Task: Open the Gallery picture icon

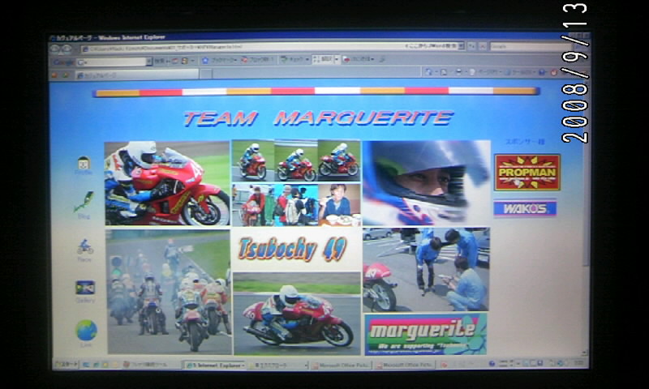Action: tap(85, 291)
